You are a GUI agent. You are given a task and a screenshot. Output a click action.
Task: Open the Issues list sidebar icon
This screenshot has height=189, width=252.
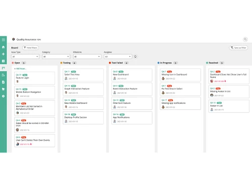(x=4, y=61)
